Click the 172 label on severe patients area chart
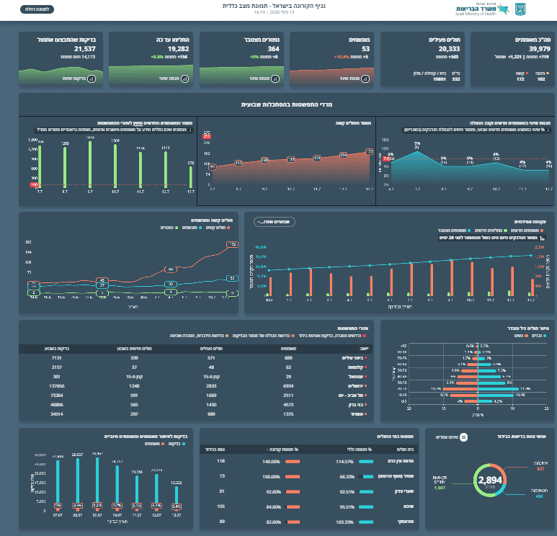Viewport: 557px width, 536px height. point(369,152)
